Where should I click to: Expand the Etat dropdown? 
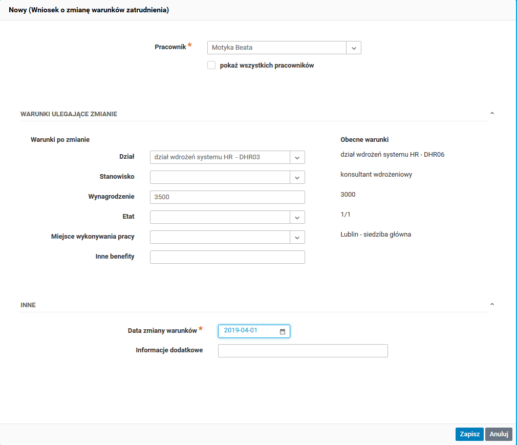click(297, 217)
